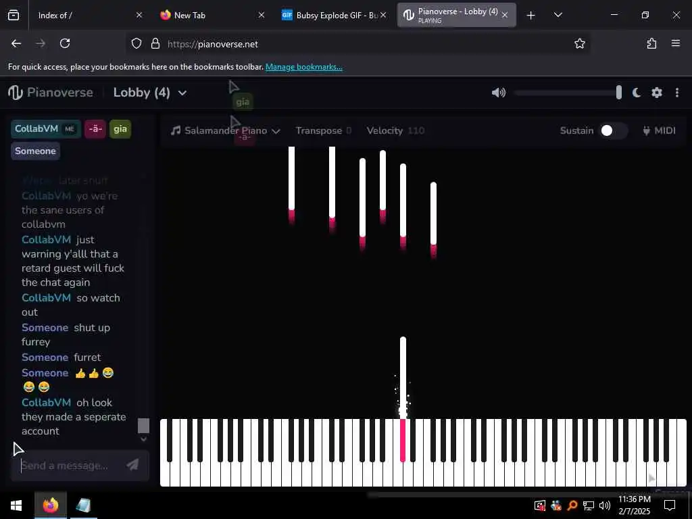This screenshot has width=692, height=519.
Task: Click 'shut up furrey' chat message
Action: [66, 335]
